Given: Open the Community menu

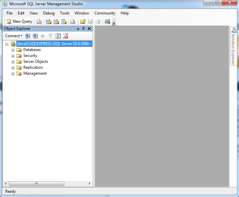Looking at the screenshot, I should point(105,13).
